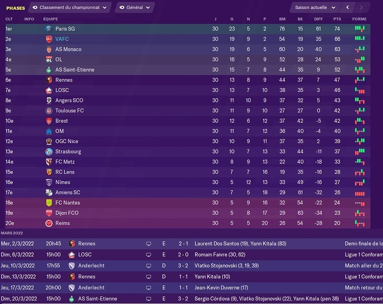Click the TV icon on AS Saint-Etienne match row
The width and height of the screenshot is (383, 304).
(x=148, y=299)
